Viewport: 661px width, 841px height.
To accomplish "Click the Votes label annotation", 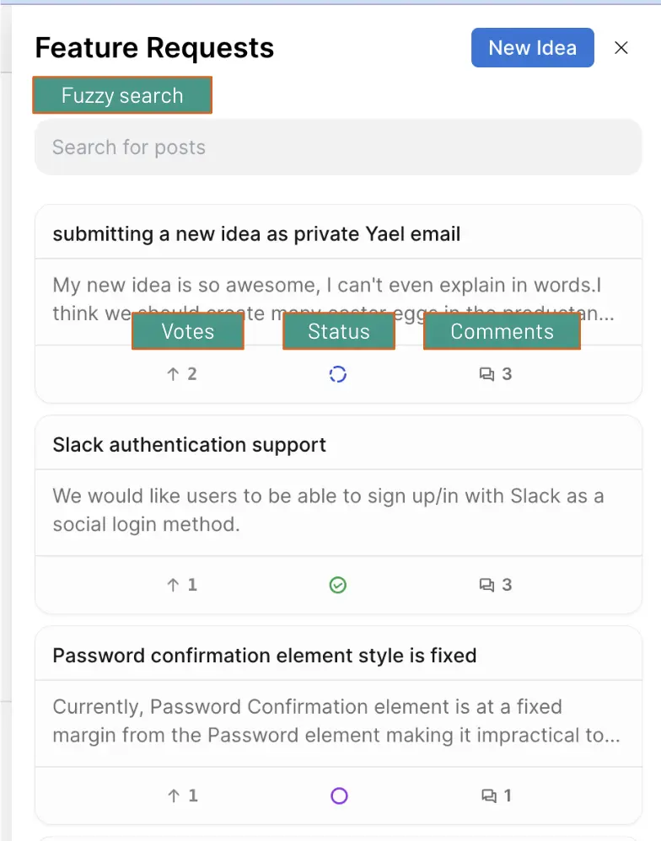I will tap(187, 331).
